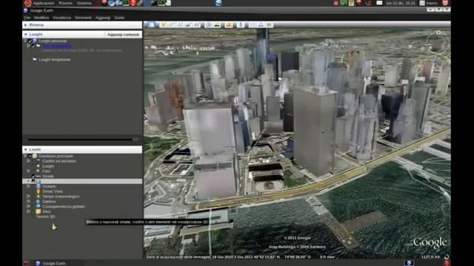Expand the Foto layer
474x266 pixels.
[x=28, y=171]
